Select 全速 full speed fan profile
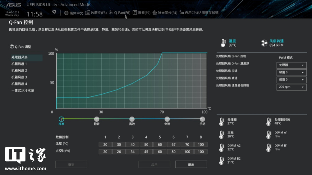Viewport: 312px width, 175px height. (x=167, y=119)
